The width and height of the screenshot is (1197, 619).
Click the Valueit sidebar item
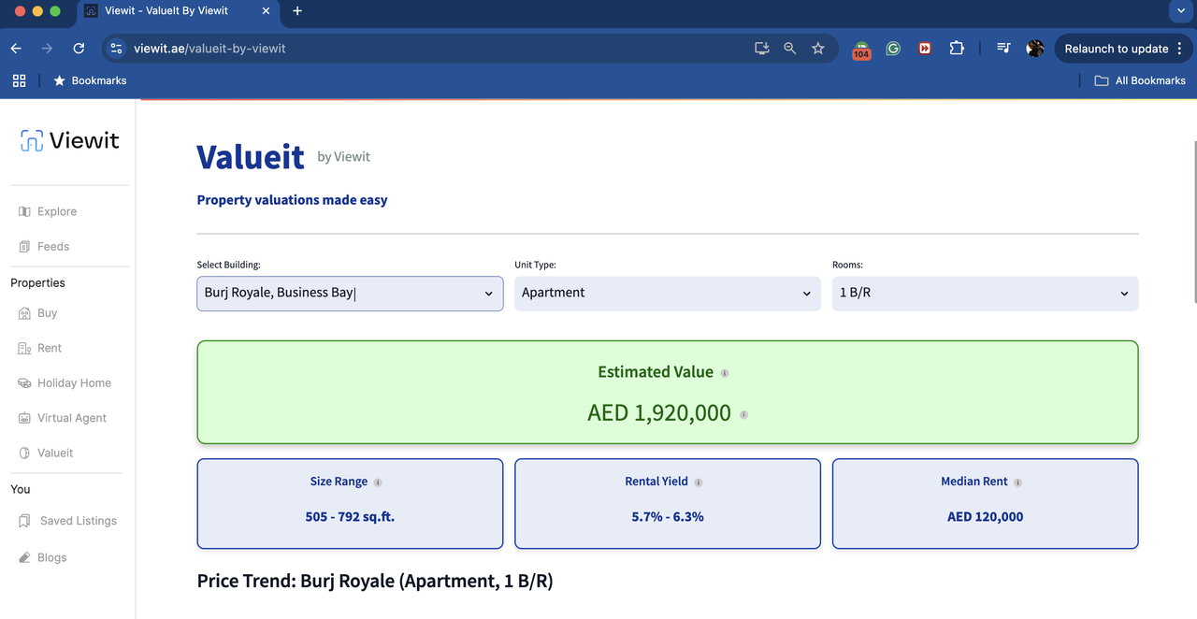point(54,453)
